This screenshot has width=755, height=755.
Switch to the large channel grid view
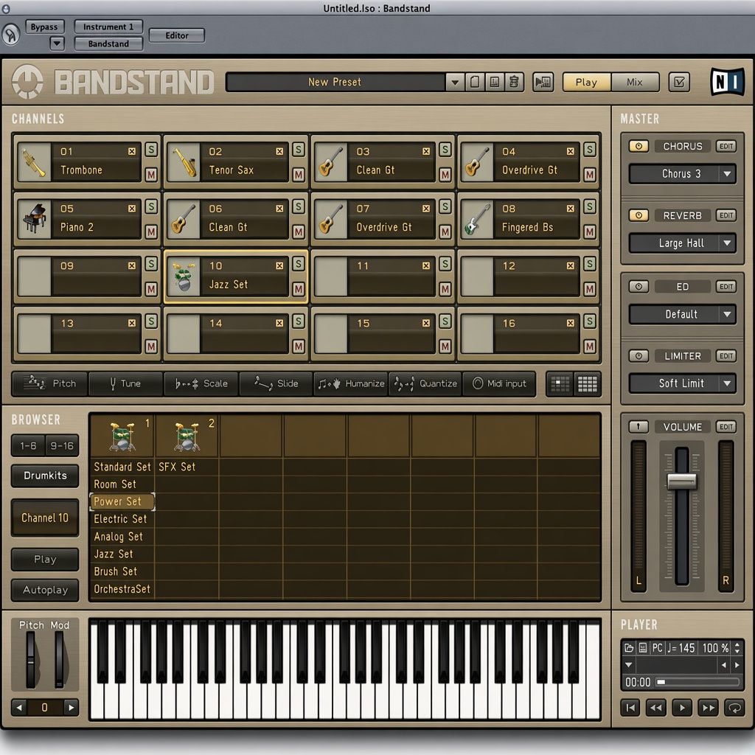click(588, 383)
